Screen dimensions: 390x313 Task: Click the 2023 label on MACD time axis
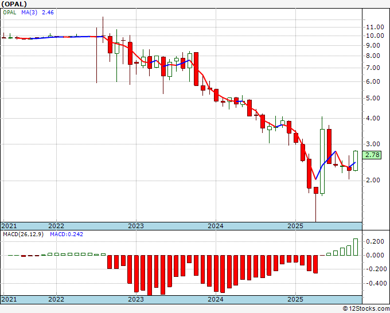pyautogui.click(x=136, y=299)
